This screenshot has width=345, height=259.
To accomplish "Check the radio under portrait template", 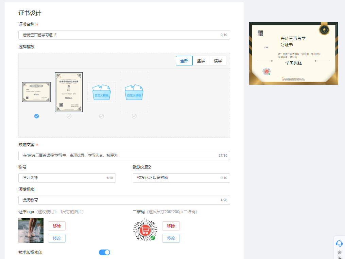I will point(69,116).
